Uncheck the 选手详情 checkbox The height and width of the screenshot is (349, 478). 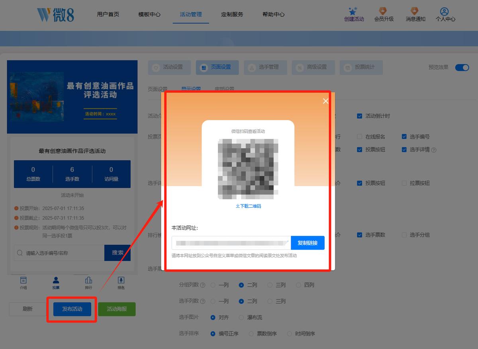(404, 150)
